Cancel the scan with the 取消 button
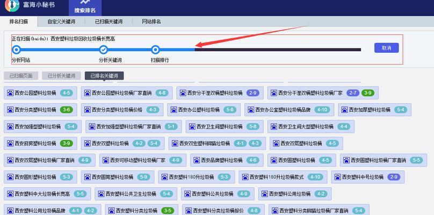The image size is (434, 215). point(386,48)
